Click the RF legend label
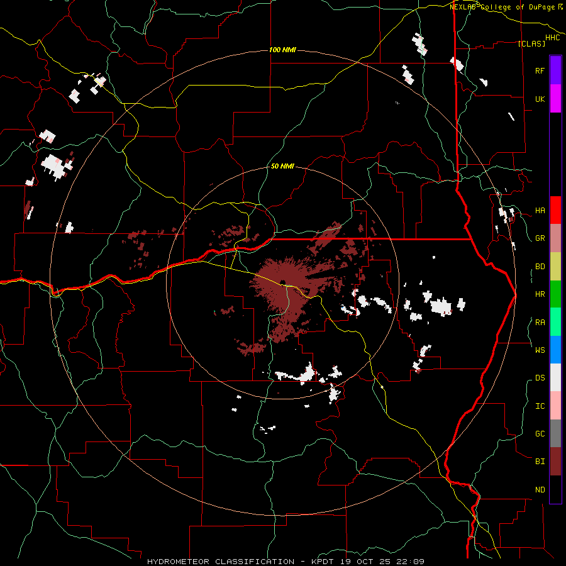Image resolution: width=566 pixels, height=566 pixels. [x=540, y=70]
